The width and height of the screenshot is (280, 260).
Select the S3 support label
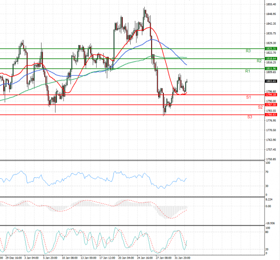click(250, 117)
